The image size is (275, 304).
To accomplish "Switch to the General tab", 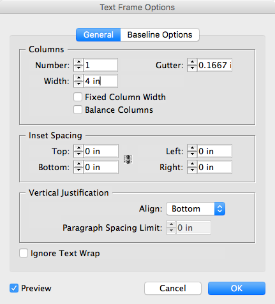I will tap(98, 34).
